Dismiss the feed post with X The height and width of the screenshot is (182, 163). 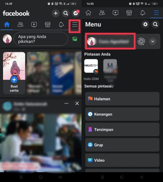point(77,103)
